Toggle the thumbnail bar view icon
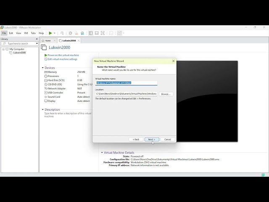Screen dimensions: 269x202 pos(97,33)
